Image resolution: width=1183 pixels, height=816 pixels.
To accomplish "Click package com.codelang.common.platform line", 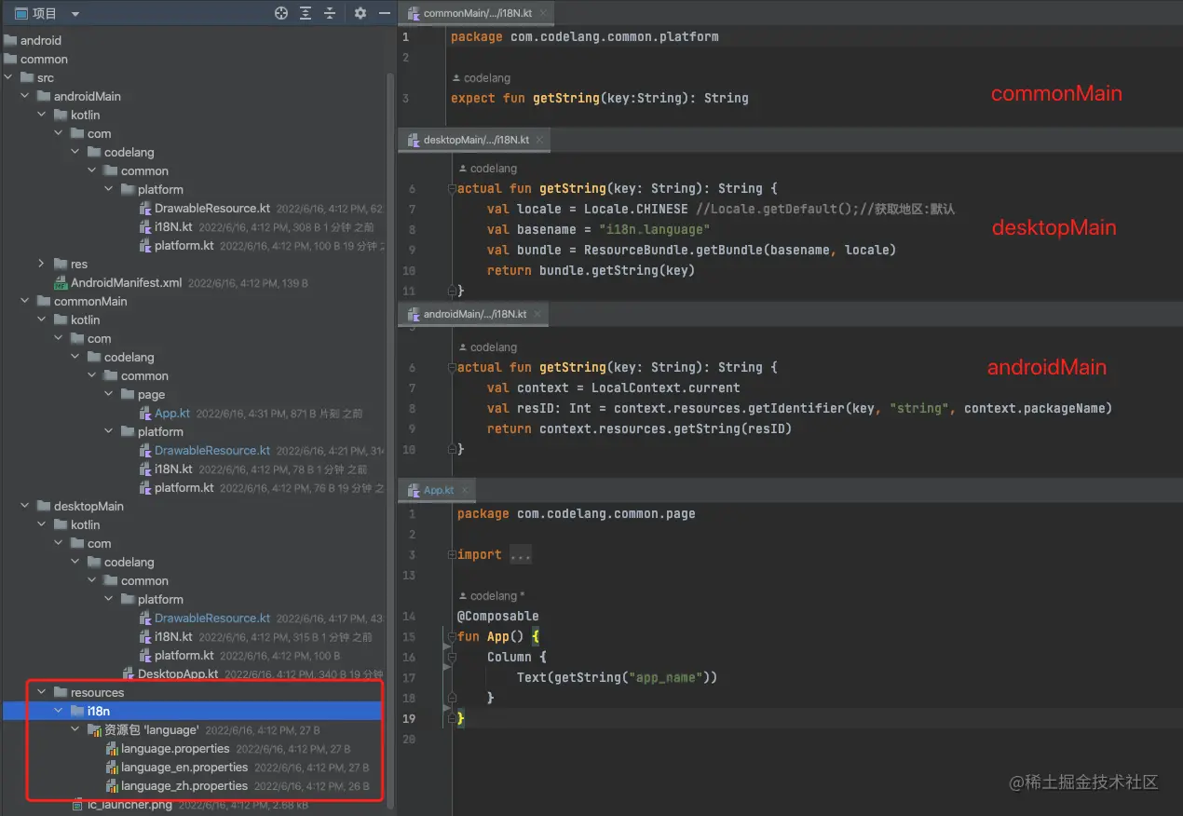I will pos(585,37).
